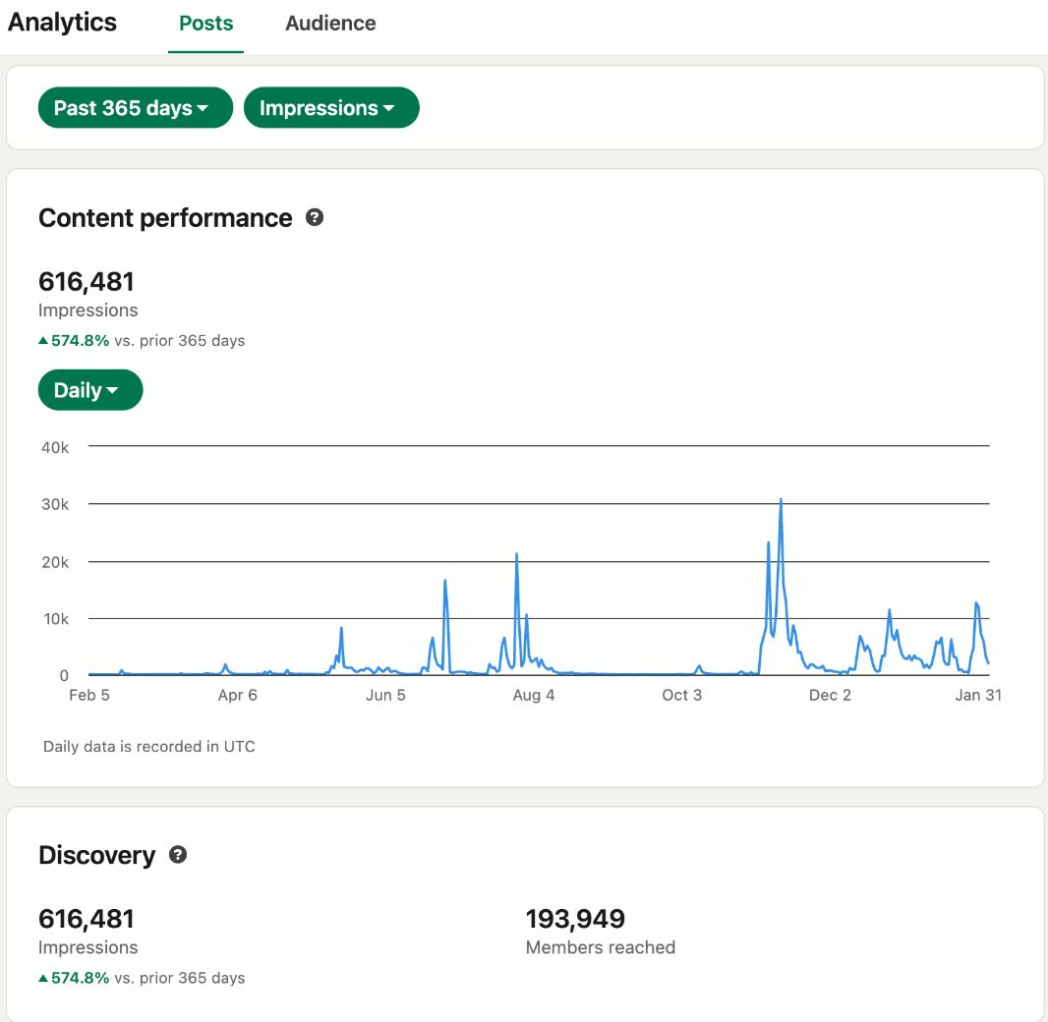Click the 10k y-axis label
Viewport: 1048px width, 1022px height.
coord(56,619)
